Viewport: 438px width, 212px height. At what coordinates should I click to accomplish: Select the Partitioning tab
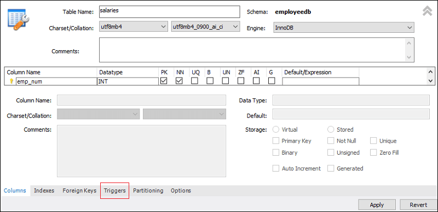(148, 191)
